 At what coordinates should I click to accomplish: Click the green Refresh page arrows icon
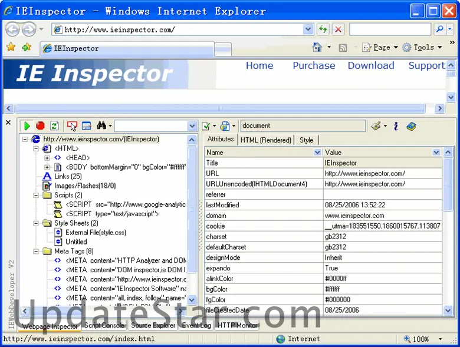323,29
